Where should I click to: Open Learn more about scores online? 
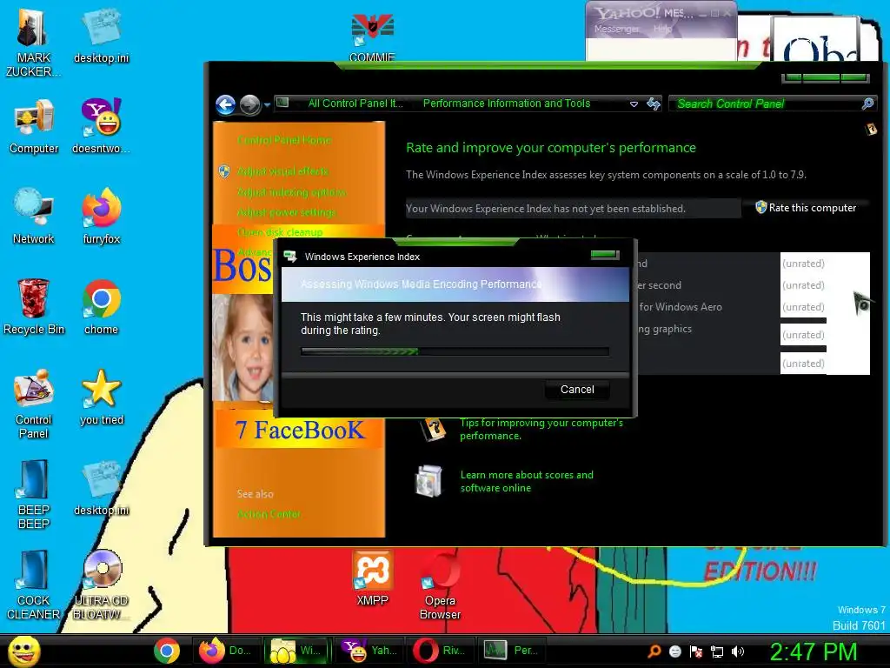coord(527,481)
